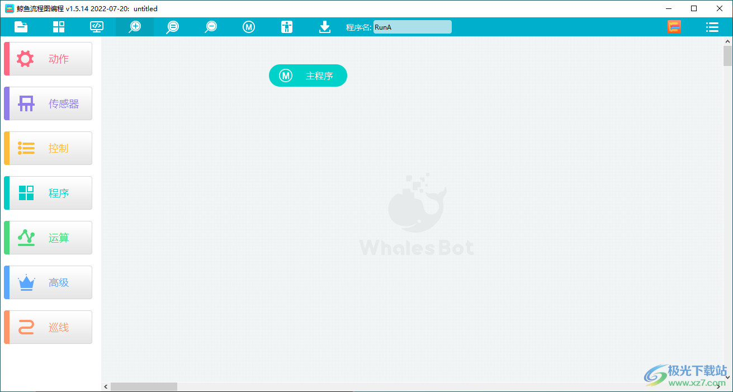Image resolution: width=733 pixels, height=392 pixels.
Task: Click the 高级 advanced category button
Action: [49, 282]
